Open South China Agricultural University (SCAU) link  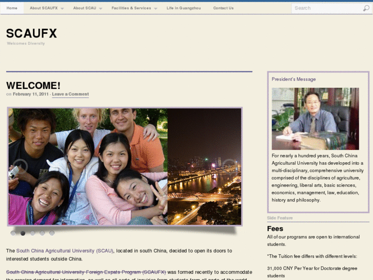click(65, 251)
